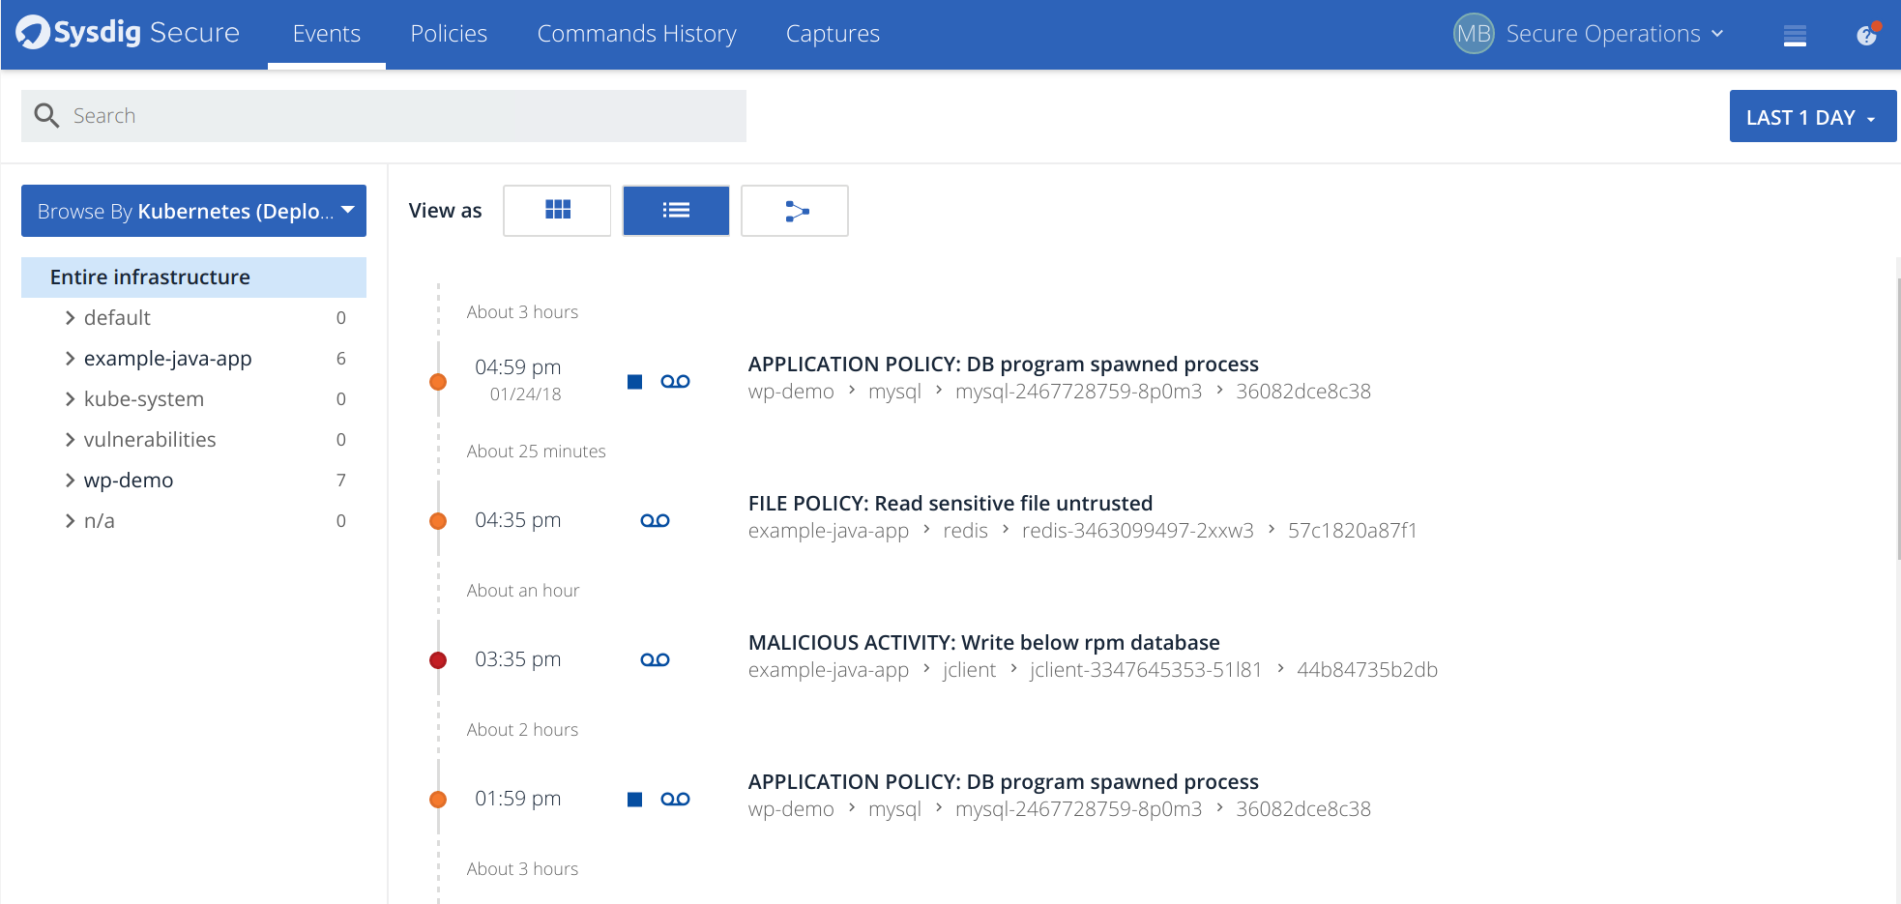Viewport: 1901px width, 904px height.
Task: Click the vertical scrollbar of events list
Action: coord(1898,419)
